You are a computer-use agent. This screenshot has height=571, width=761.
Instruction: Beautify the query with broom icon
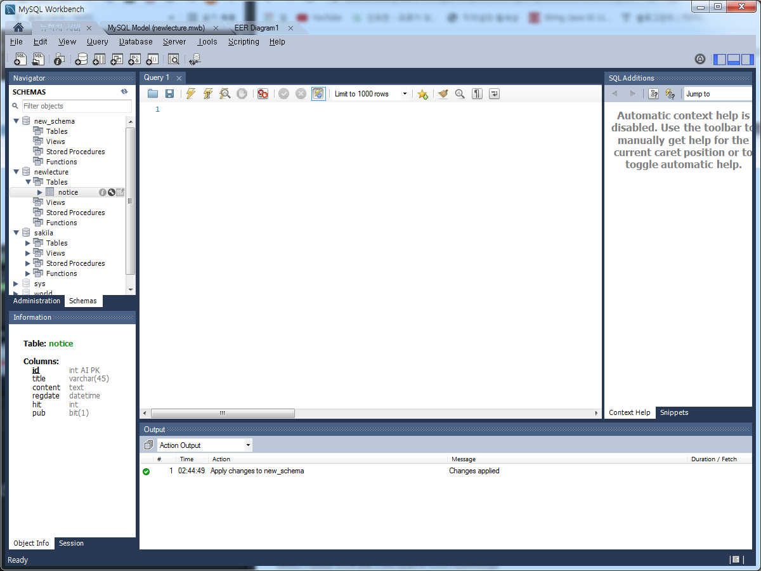tap(443, 94)
